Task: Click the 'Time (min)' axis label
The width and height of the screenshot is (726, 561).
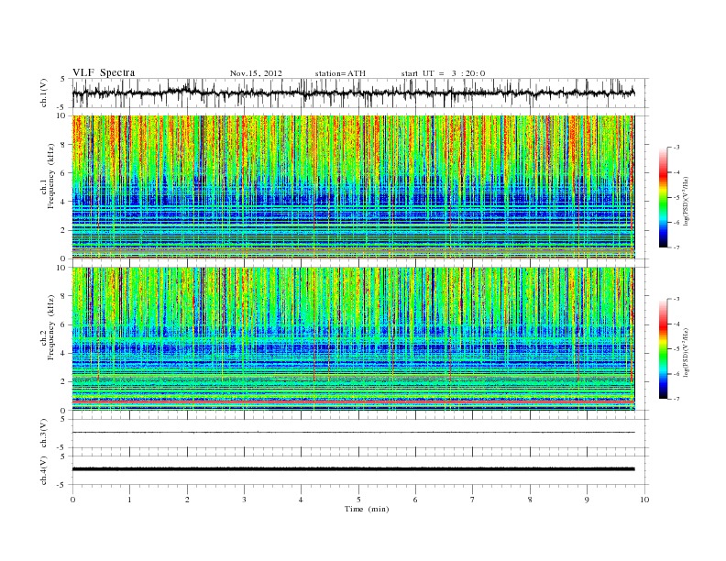Action: pyautogui.click(x=367, y=509)
